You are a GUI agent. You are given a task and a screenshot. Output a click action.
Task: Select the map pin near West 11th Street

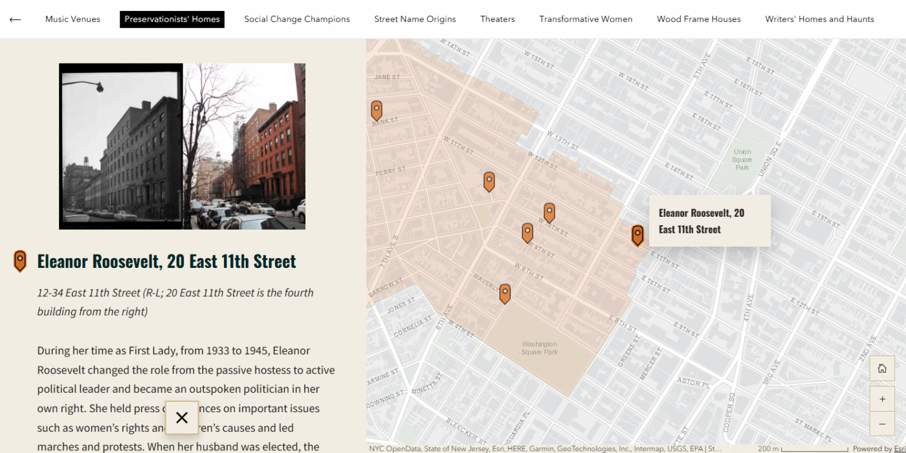(x=489, y=181)
